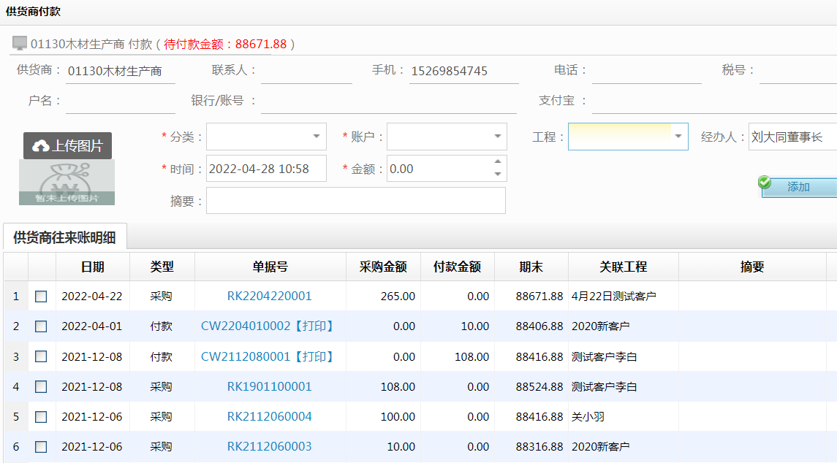Screen dimensions: 837x463
Task: Increase 金额 with the up spinner arrow
Action: [498, 162]
